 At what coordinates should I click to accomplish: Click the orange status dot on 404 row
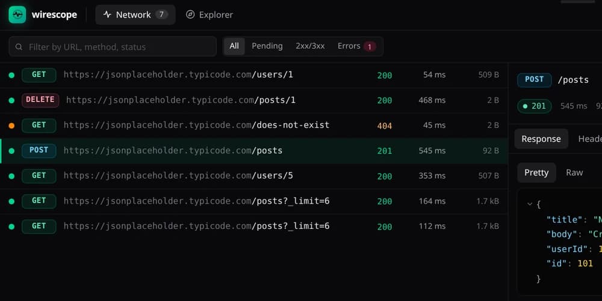11,126
